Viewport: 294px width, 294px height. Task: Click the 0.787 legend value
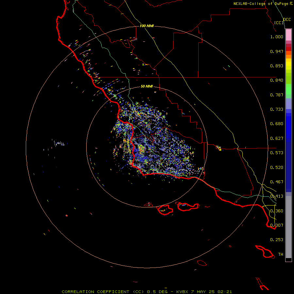tap(277, 95)
